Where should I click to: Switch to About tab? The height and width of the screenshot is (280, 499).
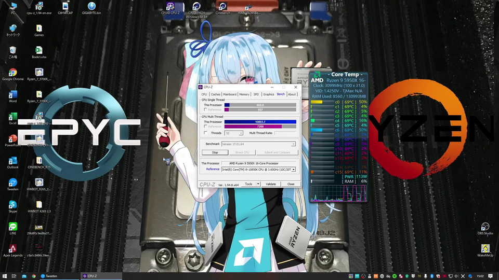292,94
